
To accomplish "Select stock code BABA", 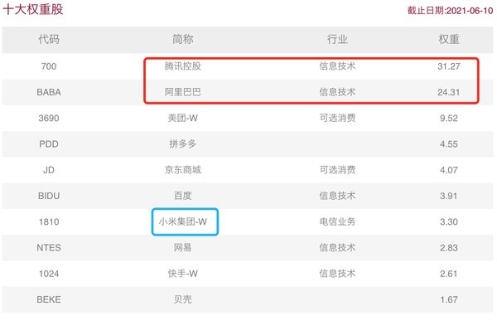I will pos(49,92).
